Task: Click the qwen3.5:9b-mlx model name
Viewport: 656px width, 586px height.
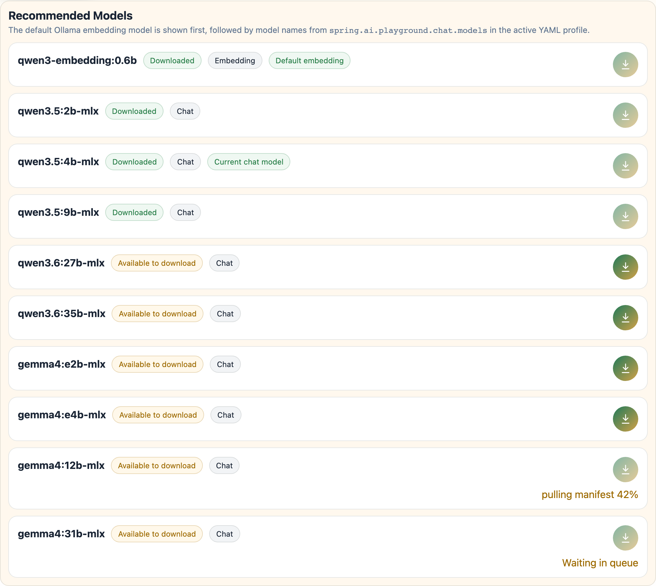Action: pos(58,212)
